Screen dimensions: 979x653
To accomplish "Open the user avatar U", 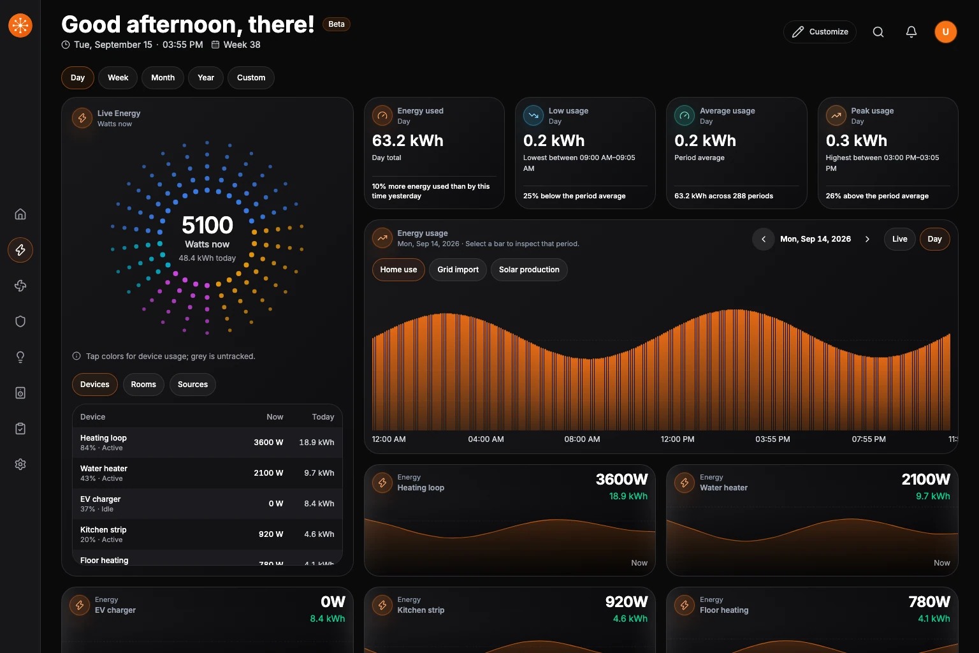I will pyautogui.click(x=946, y=32).
